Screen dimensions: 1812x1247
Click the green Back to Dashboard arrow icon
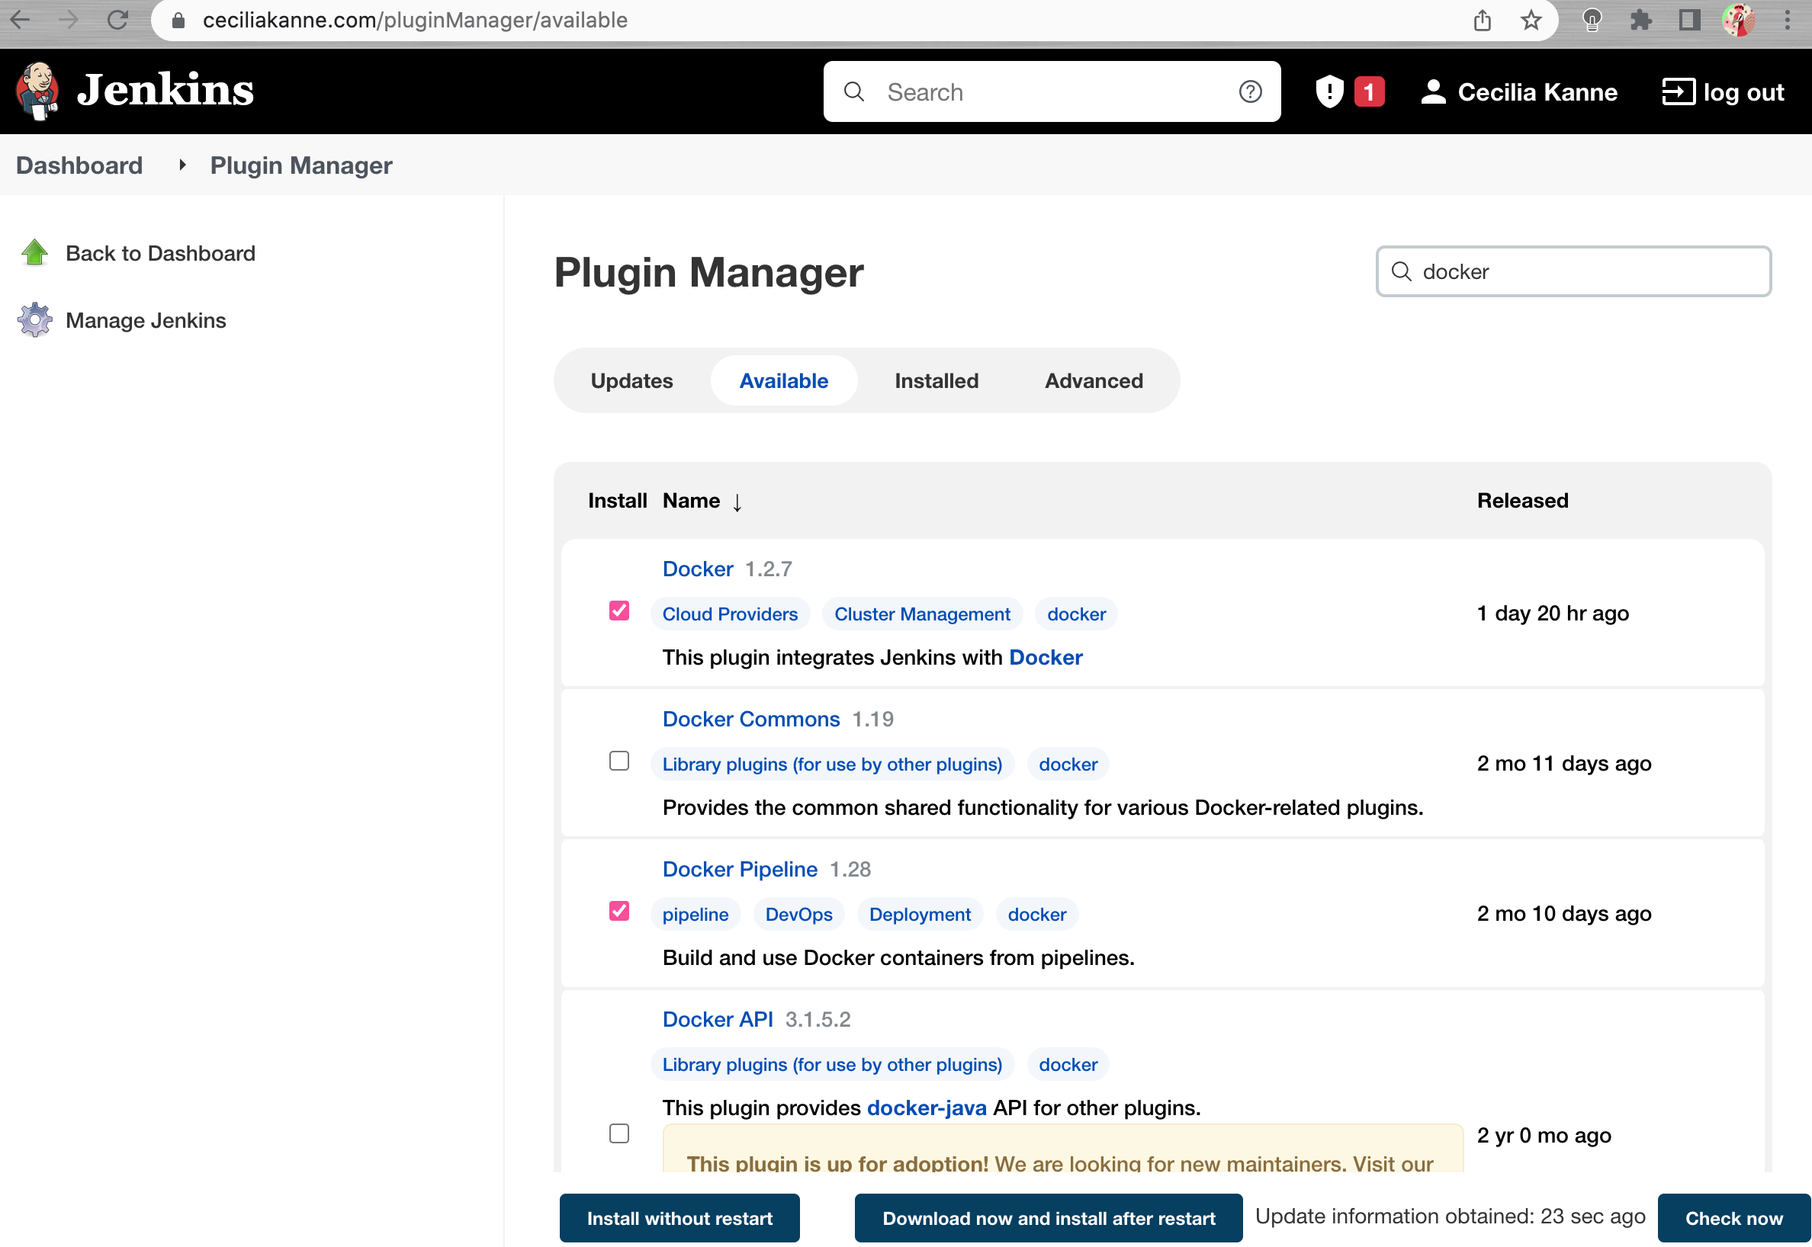(34, 253)
